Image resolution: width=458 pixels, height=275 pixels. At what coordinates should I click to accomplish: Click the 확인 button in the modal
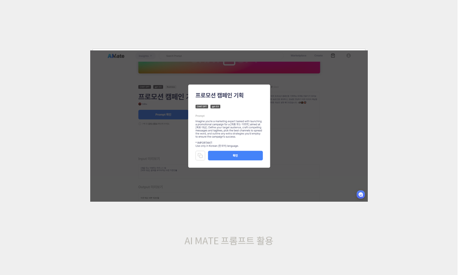[x=235, y=156]
